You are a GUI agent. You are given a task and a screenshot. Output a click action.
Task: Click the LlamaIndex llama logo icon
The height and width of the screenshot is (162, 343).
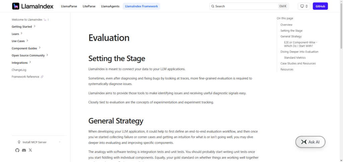16,6
